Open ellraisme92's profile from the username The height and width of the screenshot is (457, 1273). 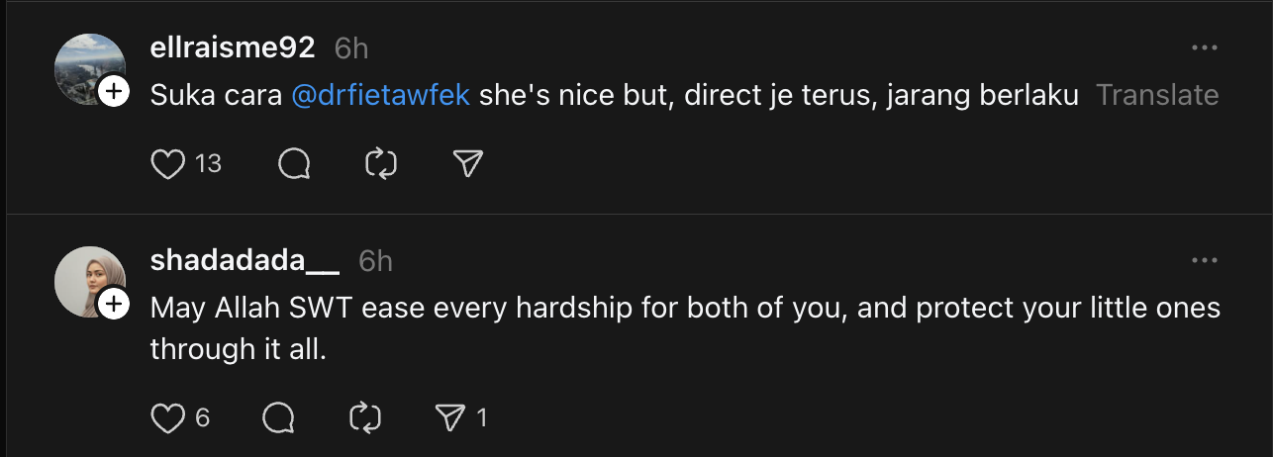(x=233, y=47)
